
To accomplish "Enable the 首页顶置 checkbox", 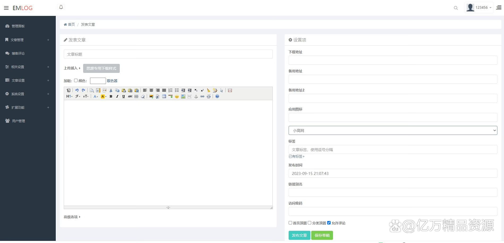I will pyautogui.click(x=290, y=223).
